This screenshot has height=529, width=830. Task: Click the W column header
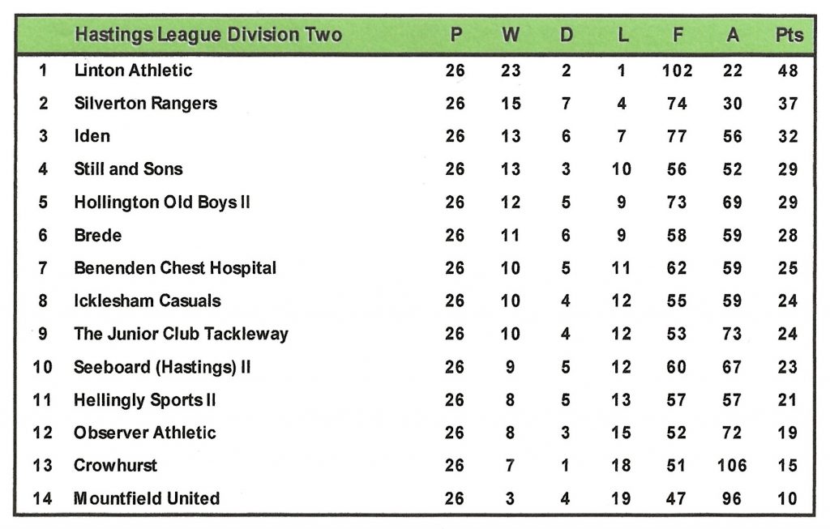pos(511,35)
